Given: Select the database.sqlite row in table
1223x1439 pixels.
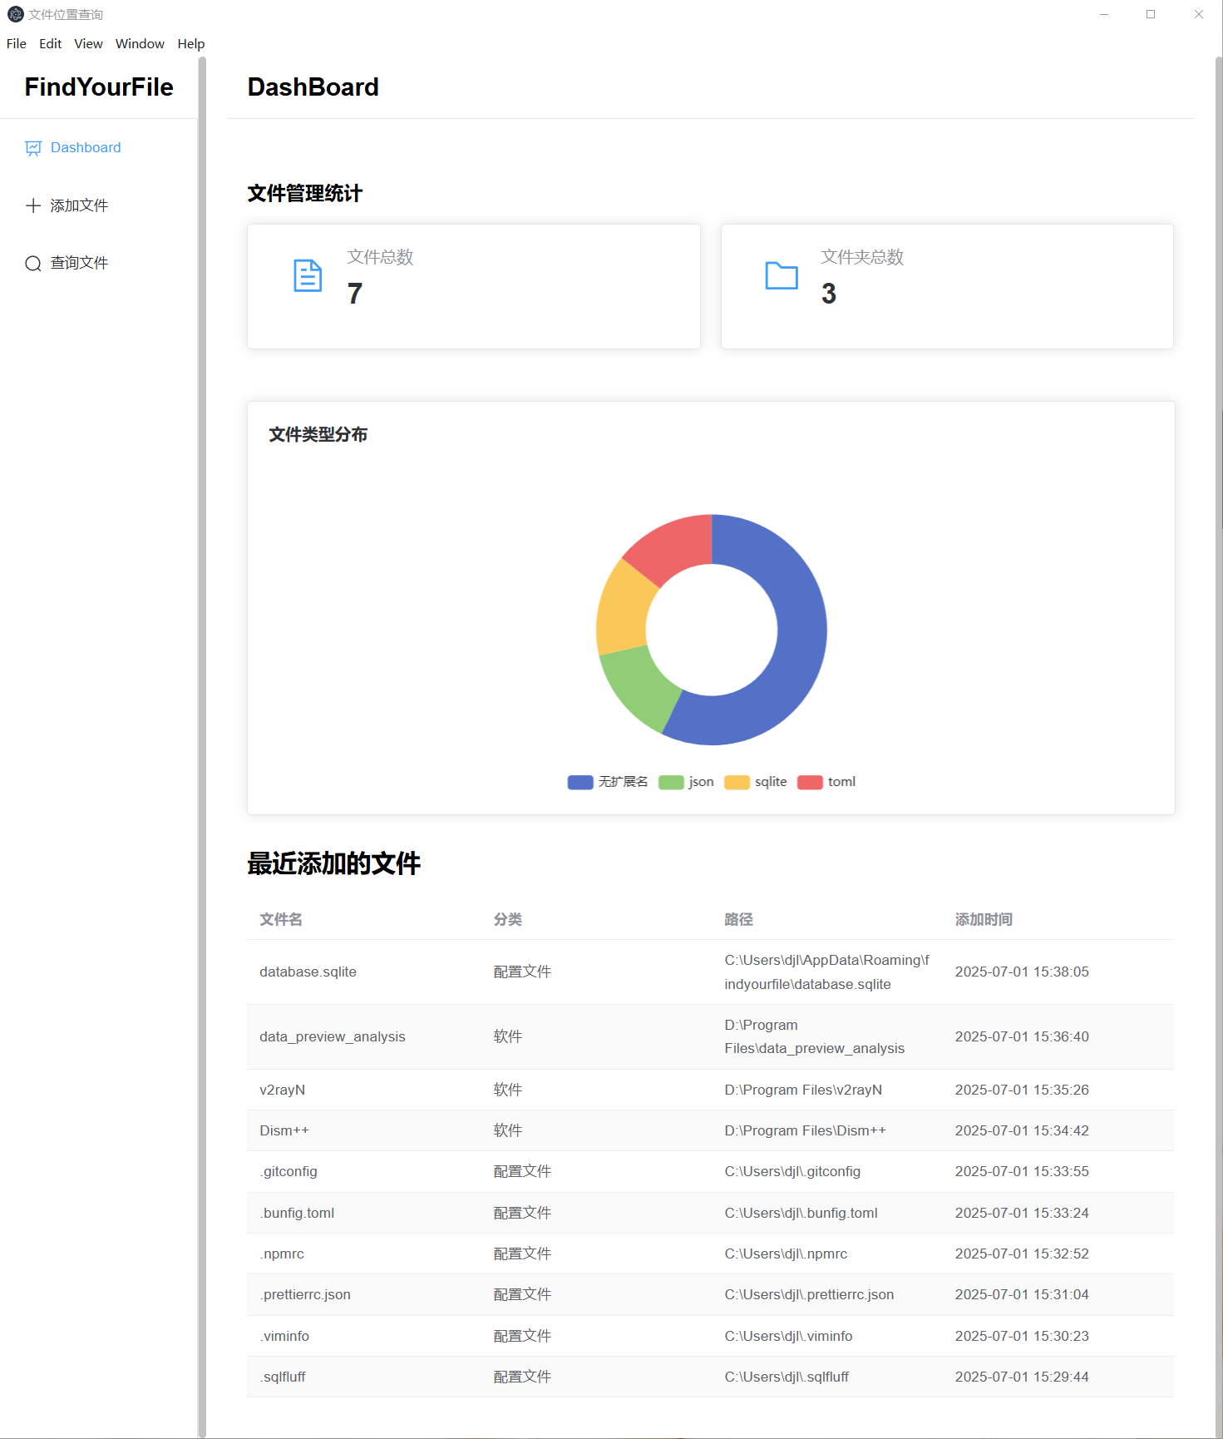Looking at the screenshot, I should (x=308, y=972).
